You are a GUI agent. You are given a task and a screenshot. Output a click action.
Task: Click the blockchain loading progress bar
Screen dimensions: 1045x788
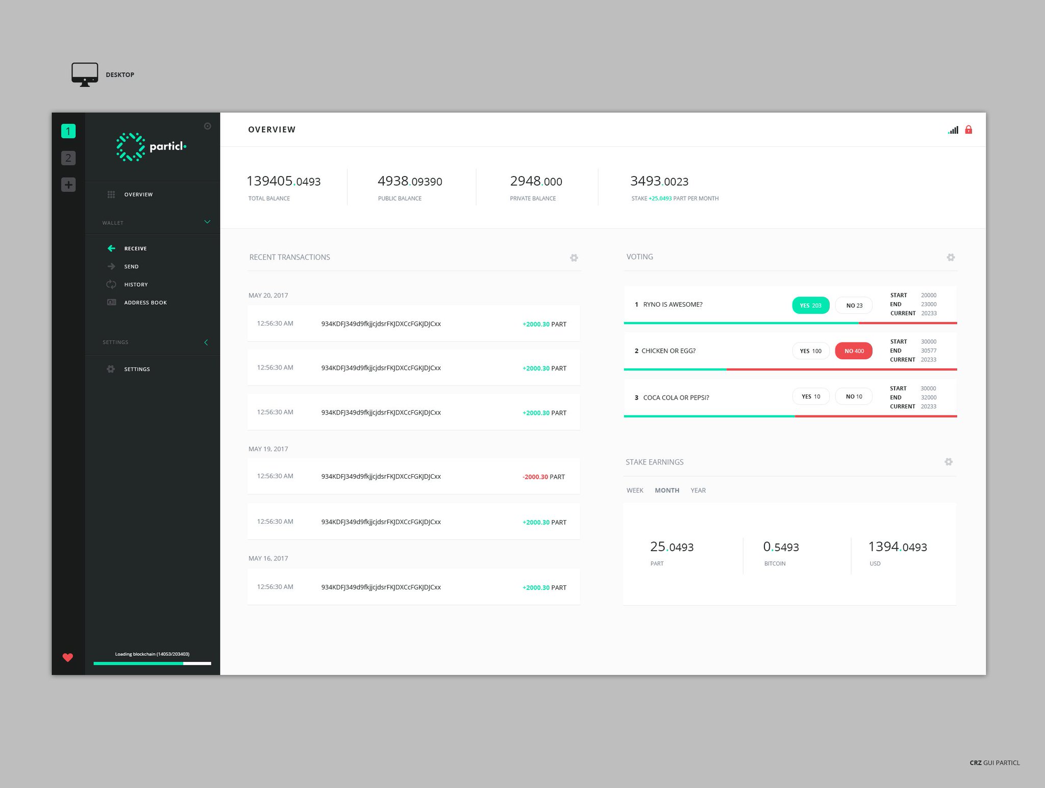pos(152,663)
